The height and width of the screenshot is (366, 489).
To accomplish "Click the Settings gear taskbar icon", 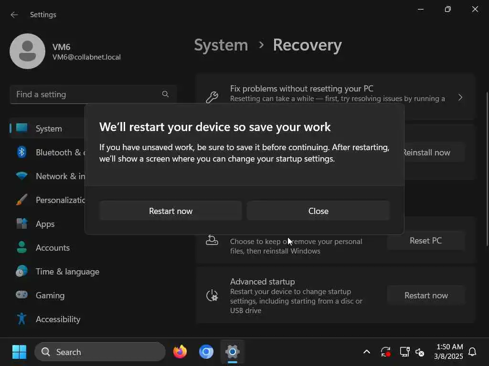I will (233, 352).
